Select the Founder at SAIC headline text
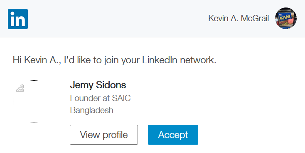Image resolution: width=305 pixels, height=153 pixels. pos(100,98)
